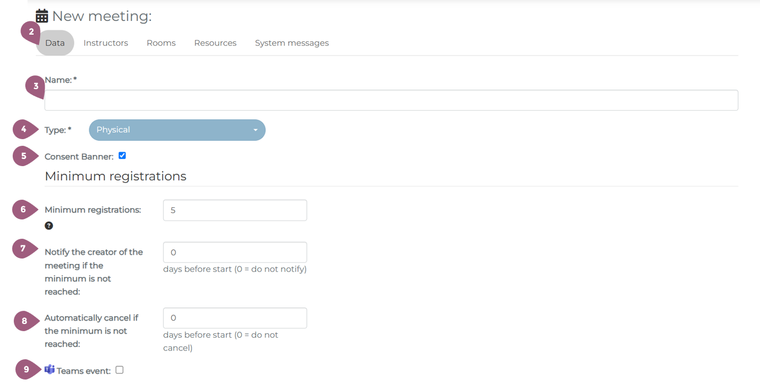Click annotation marker number 6
Screen dimensions: 760x390
(23, 209)
